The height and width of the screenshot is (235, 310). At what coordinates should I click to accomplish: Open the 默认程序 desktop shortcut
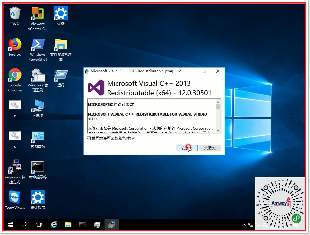(x=38, y=200)
